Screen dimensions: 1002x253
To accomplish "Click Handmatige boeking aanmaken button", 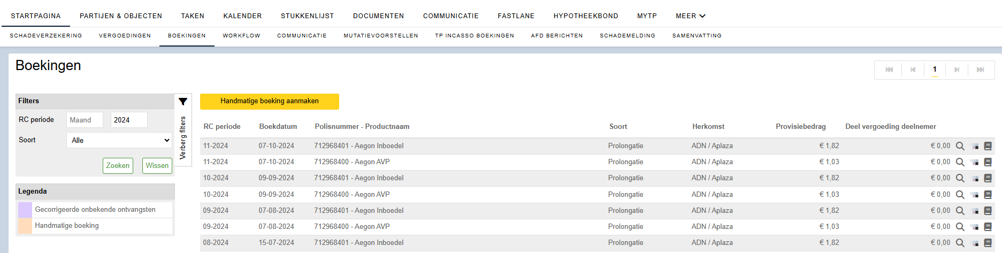I will pos(270,101).
